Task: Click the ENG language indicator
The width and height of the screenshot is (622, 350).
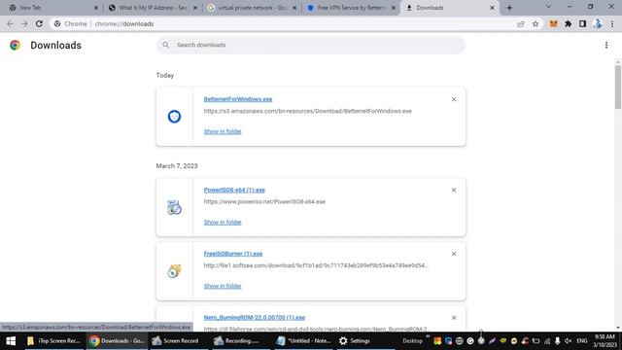Action: [582, 341]
